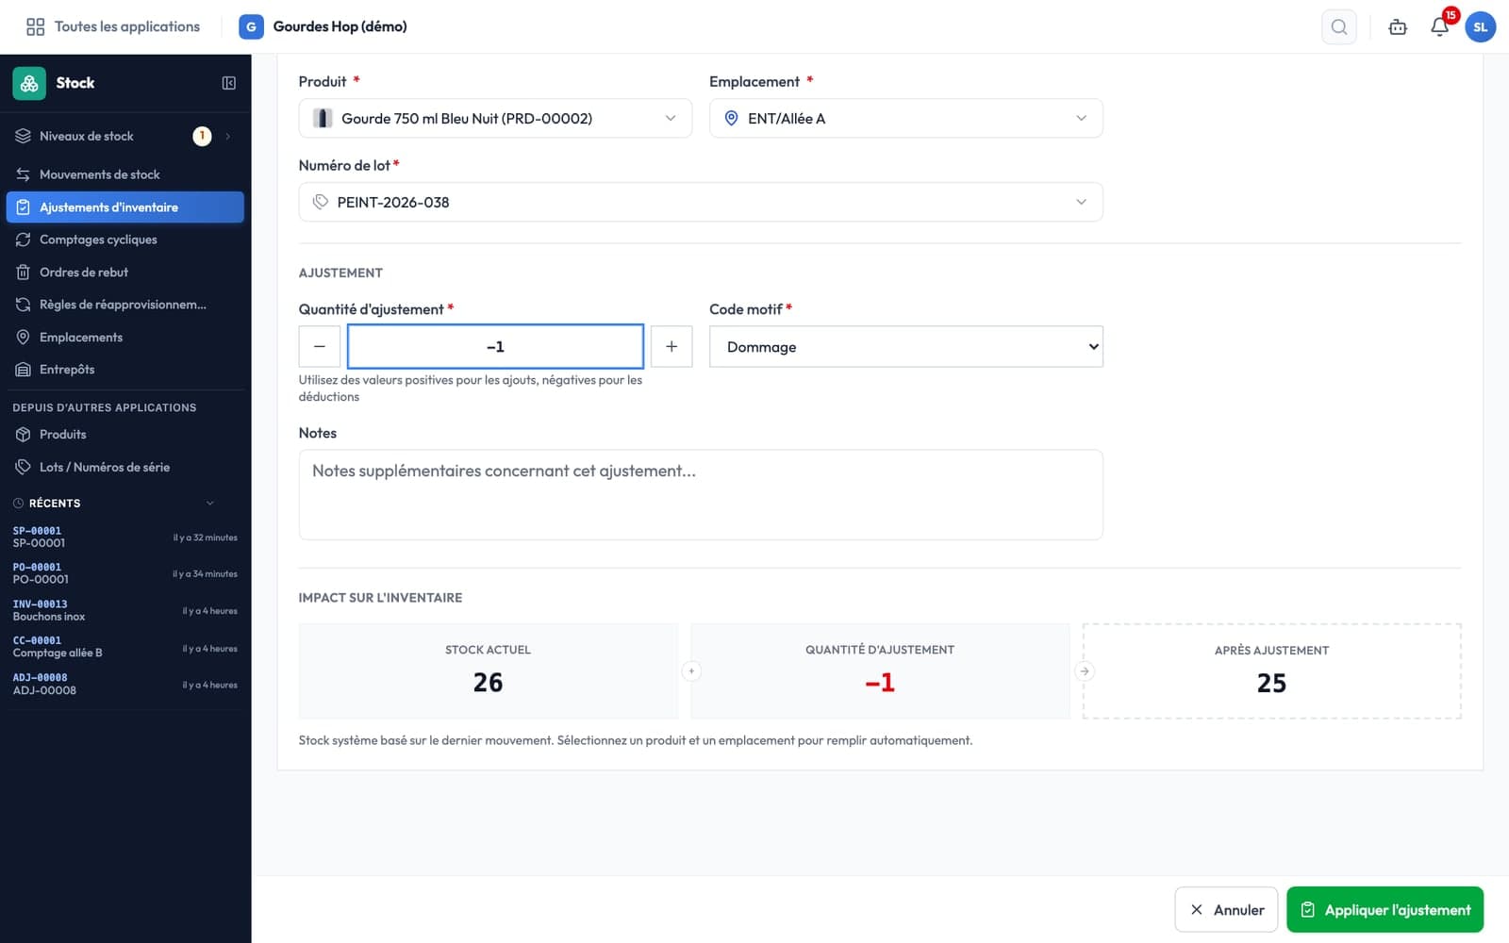This screenshot has height=943, width=1509.
Task: Open recent item PO-00001
Action: pos(124,573)
